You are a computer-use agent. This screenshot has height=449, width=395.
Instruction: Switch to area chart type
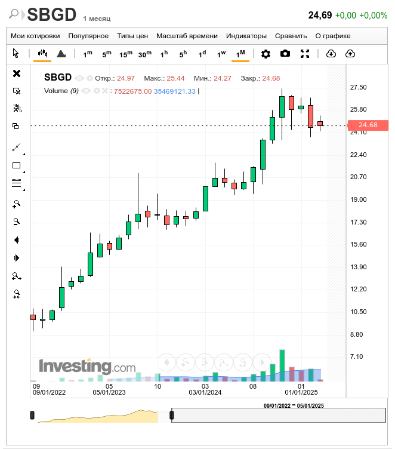(61, 53)
